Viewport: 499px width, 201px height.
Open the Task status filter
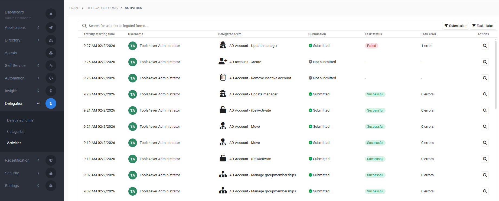tap(483, 26)
